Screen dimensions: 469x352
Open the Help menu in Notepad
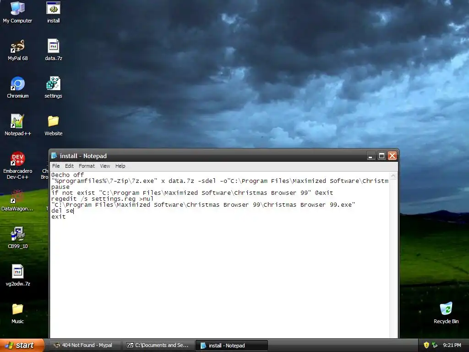[x=120, y=166]
